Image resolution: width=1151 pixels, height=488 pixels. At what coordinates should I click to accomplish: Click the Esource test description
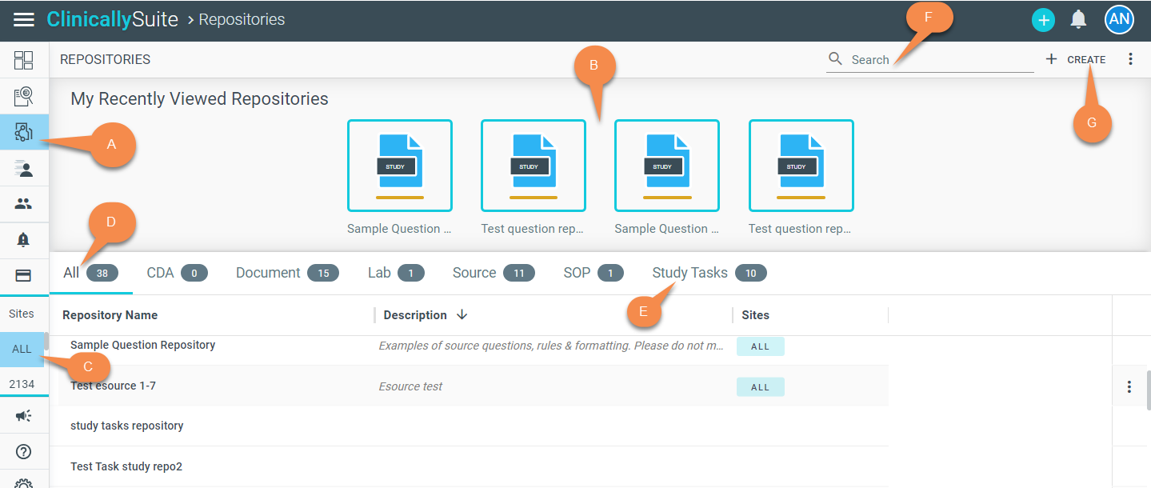410,386
